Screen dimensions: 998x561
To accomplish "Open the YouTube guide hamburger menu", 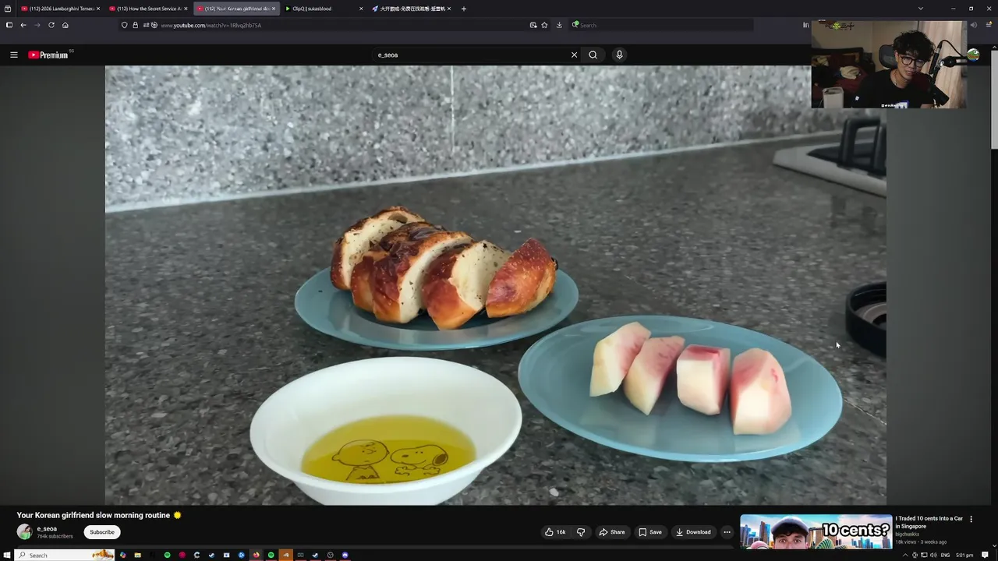I will click(x=13, y=55).
